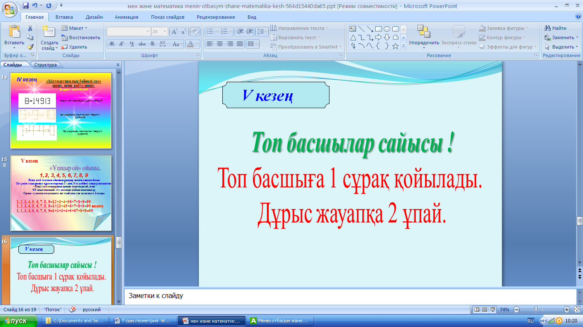Switch to slide sorter view
This screenshot has height=327, width=583.
485,310
